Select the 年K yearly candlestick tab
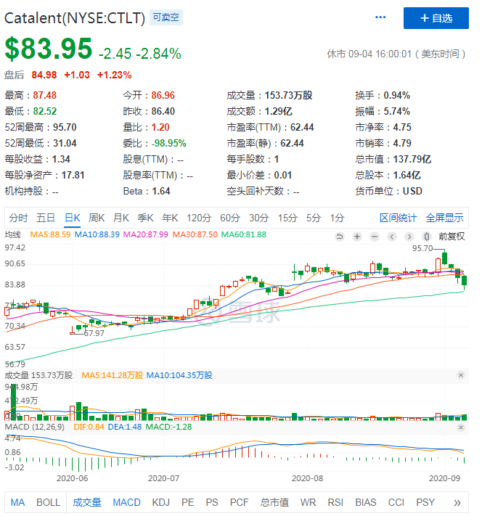Viewport: 482px width, 516px height. 170,218
